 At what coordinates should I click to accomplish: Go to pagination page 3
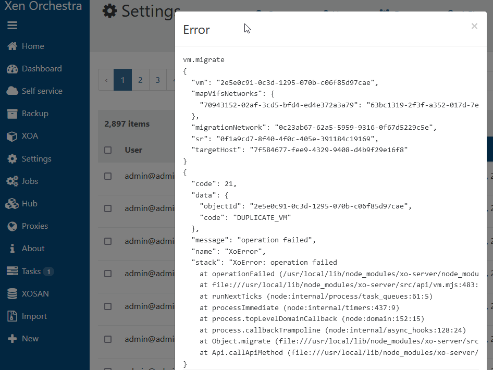(x=158, y=80)
